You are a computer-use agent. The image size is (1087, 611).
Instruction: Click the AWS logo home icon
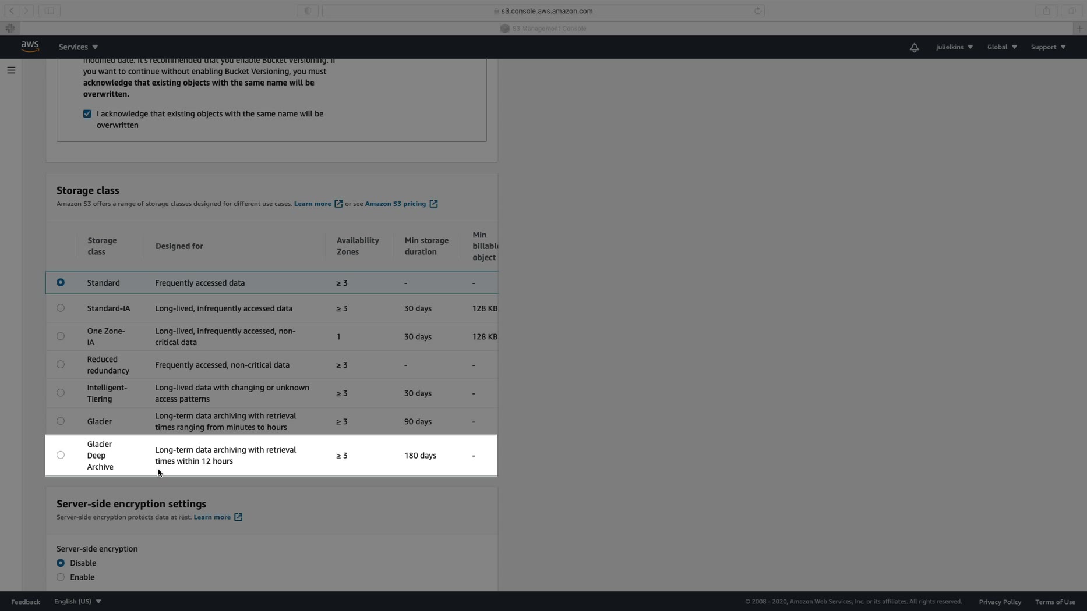[30, 47]
